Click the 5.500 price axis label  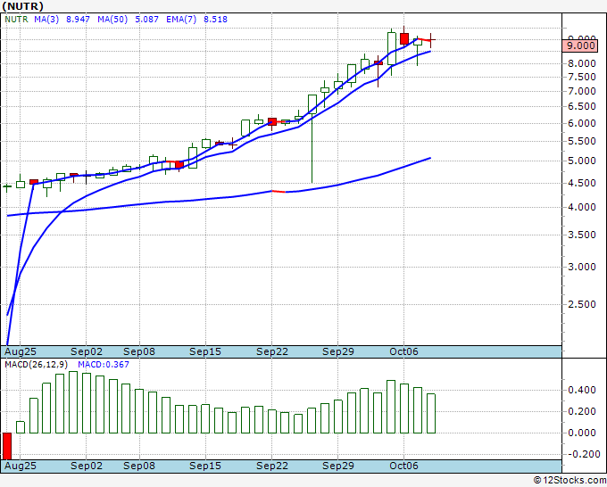coord(581,141)
